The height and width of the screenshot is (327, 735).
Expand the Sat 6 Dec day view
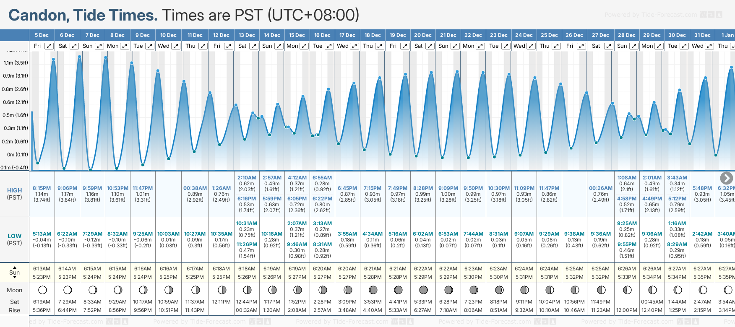click(74, 46)
